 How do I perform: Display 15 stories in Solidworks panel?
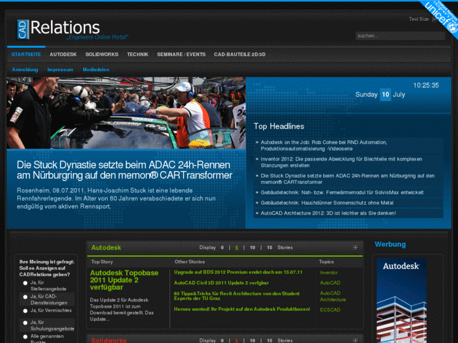[x=269, y=340]
